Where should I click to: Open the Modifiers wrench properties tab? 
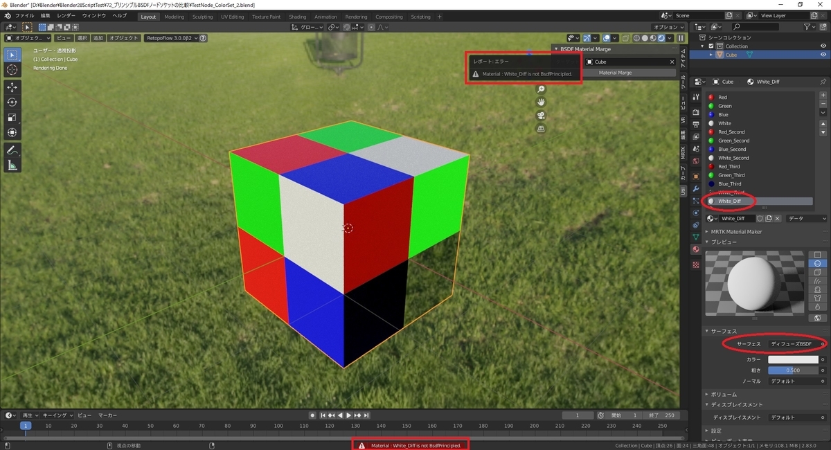click(x=696, y=189)
